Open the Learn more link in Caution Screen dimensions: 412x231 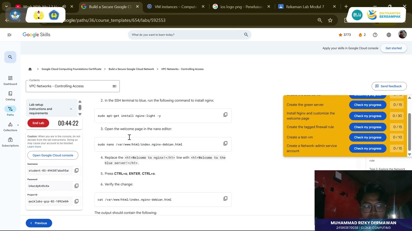[x=34, y=147]
